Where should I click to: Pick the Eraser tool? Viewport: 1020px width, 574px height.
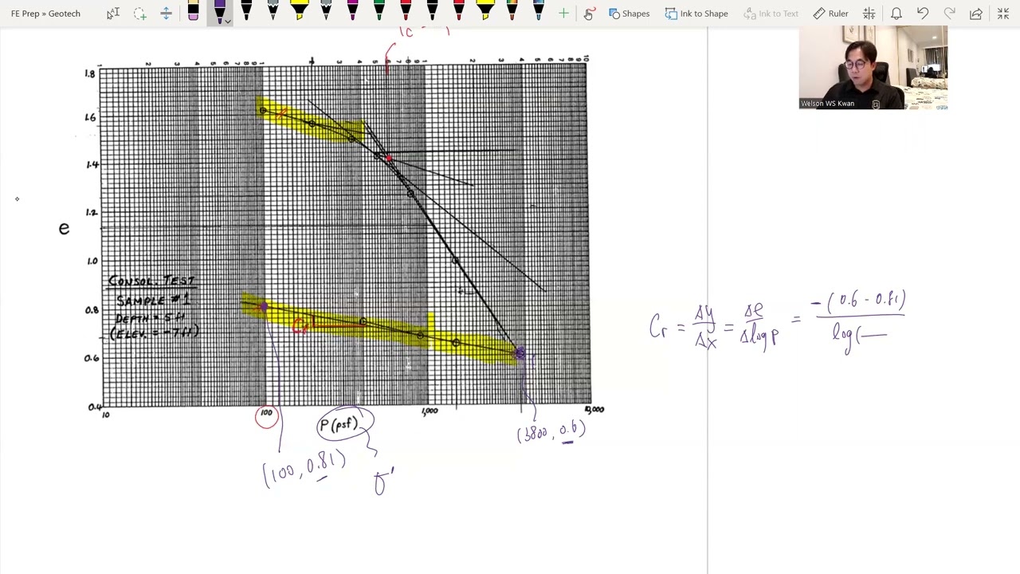click(193, 11)
